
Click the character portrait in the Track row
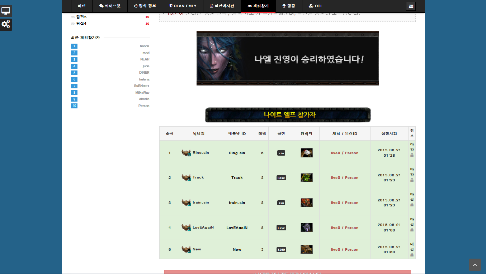pos(307,178)
